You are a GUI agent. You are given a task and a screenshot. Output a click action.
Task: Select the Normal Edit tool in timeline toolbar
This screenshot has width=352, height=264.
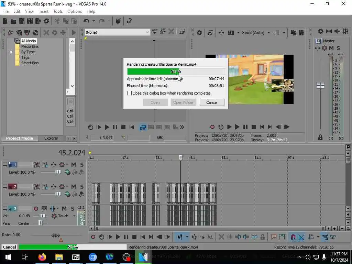180,237
